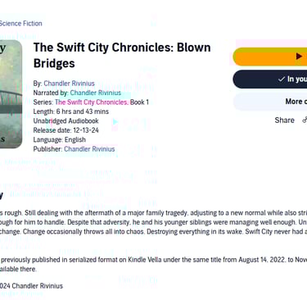Screen dimensions: 307x300
Task: Click the share link chain icon
Action: tap(305, 120)
